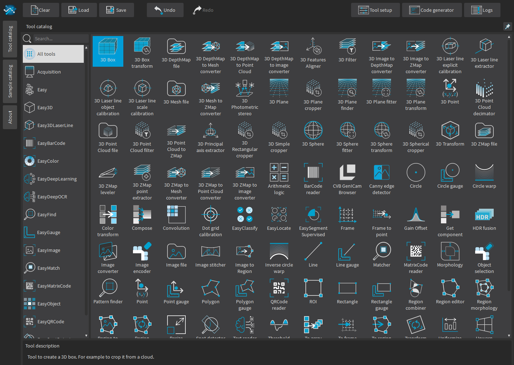
Task: Select the Morphology tool
Action: click(x=450, y=252)
